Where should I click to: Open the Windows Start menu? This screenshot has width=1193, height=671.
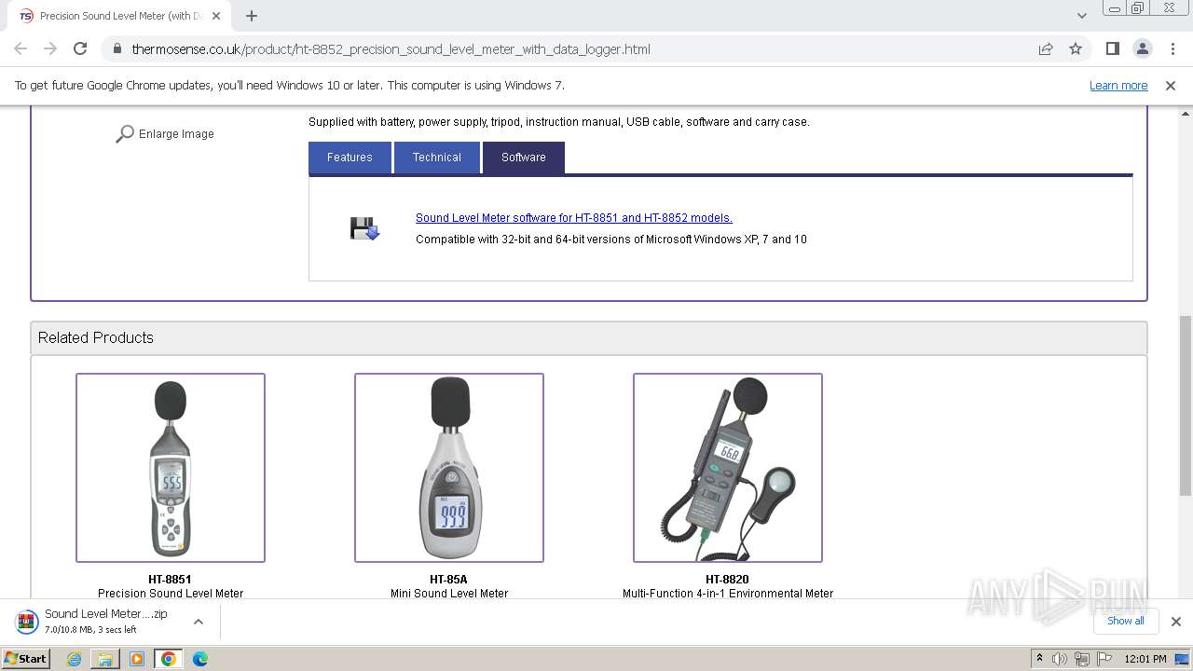pyautogui.click(x=26, y=658)
